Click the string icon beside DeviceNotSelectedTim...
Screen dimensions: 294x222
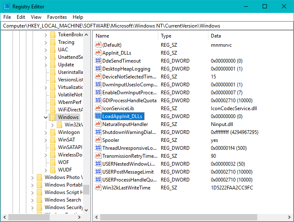98,76
